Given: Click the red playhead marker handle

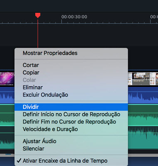Looking at the screenshot, I should 38,15.
